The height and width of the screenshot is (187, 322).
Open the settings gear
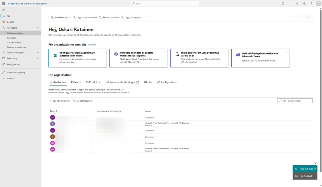(304, 3)
